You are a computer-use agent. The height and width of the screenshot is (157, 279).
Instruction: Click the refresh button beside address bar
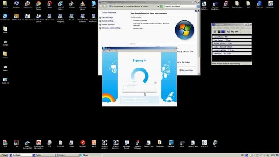click(x=162, y=7)
